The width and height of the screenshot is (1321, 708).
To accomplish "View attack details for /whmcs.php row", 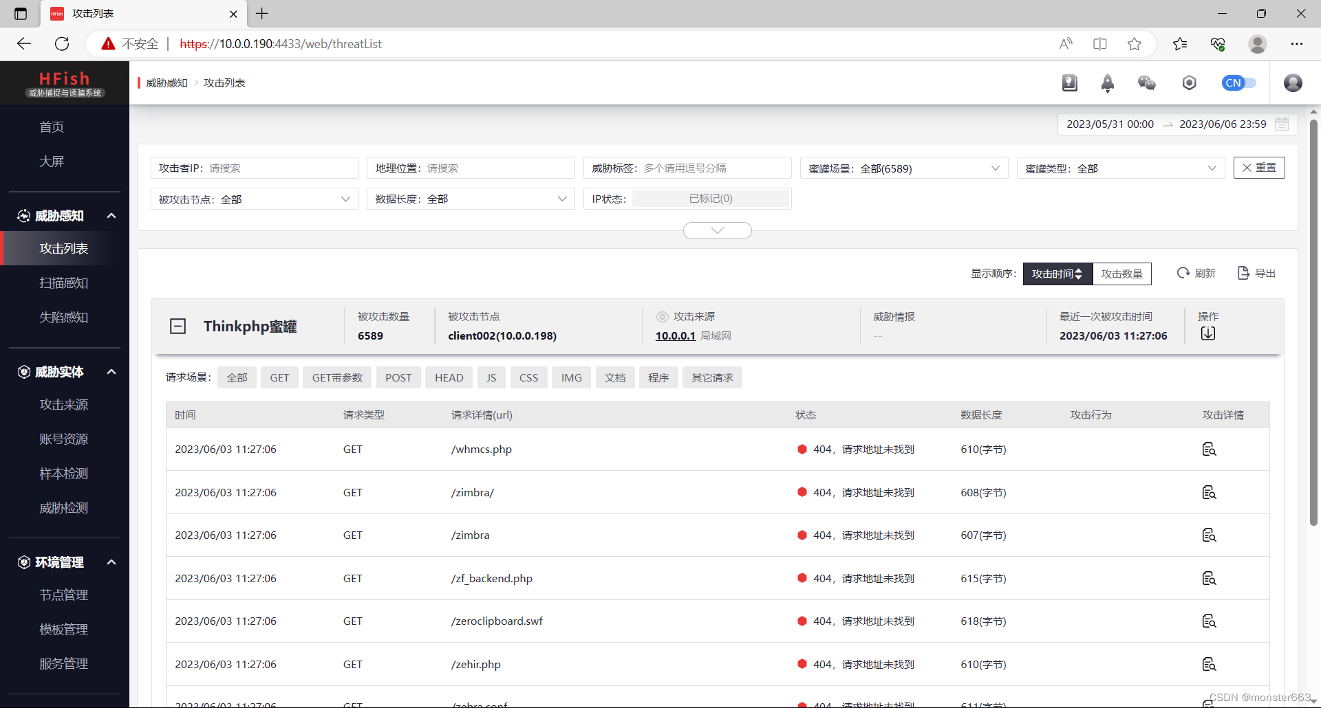I will [1209, 450].
